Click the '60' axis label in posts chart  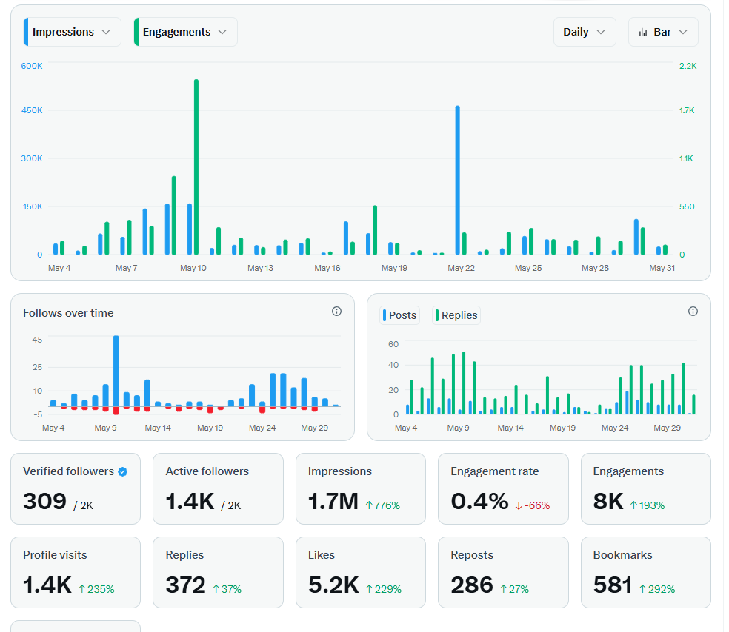pyautogui.click(x=393, y=345)
